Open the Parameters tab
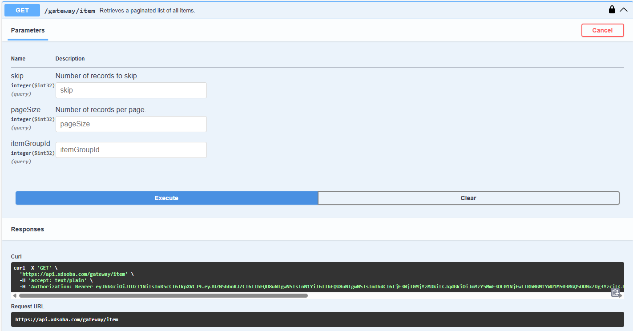 tap(28, 31)
